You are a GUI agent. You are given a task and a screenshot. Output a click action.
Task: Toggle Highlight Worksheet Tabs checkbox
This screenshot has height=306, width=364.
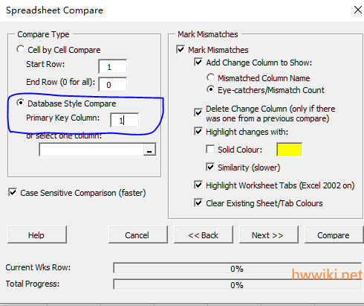point(198,185)
